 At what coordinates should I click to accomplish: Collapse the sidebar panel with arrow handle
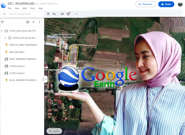point(46,79)
